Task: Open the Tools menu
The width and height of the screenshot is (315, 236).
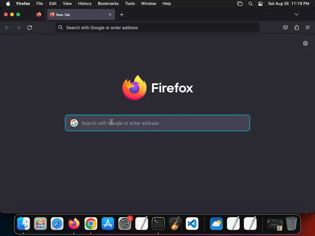Action: (130, 3)
